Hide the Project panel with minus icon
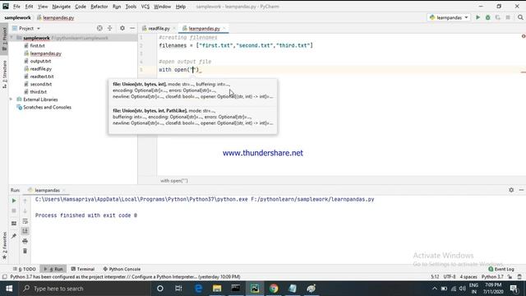 tap(132, 28)
